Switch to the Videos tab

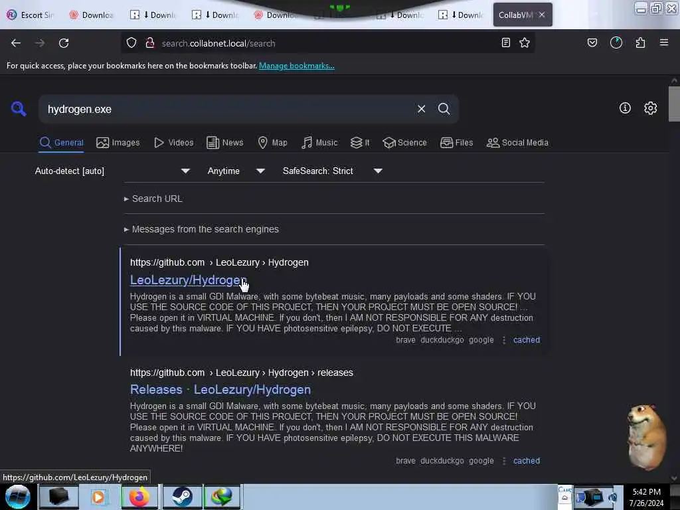coord(173,143)
